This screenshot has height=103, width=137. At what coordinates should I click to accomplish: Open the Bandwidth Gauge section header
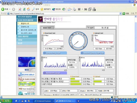point(55,73)
